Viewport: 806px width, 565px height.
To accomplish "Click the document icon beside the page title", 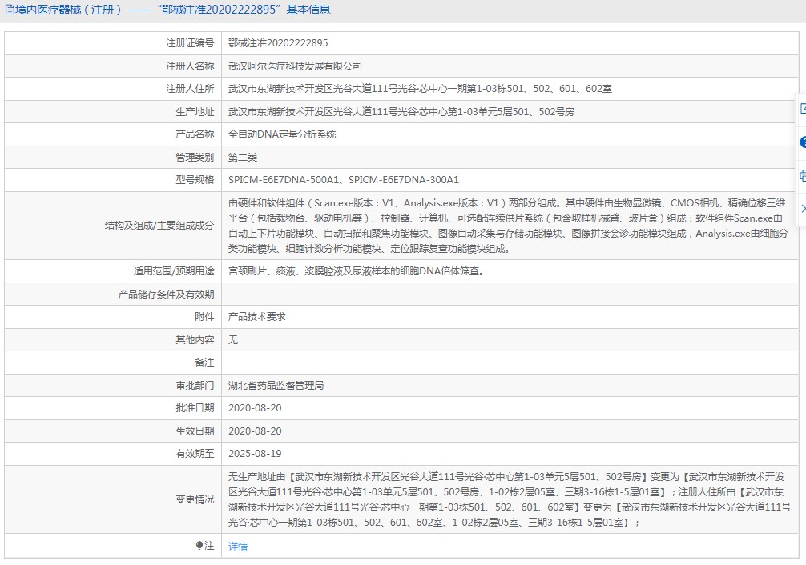I will tap(10, 10).
